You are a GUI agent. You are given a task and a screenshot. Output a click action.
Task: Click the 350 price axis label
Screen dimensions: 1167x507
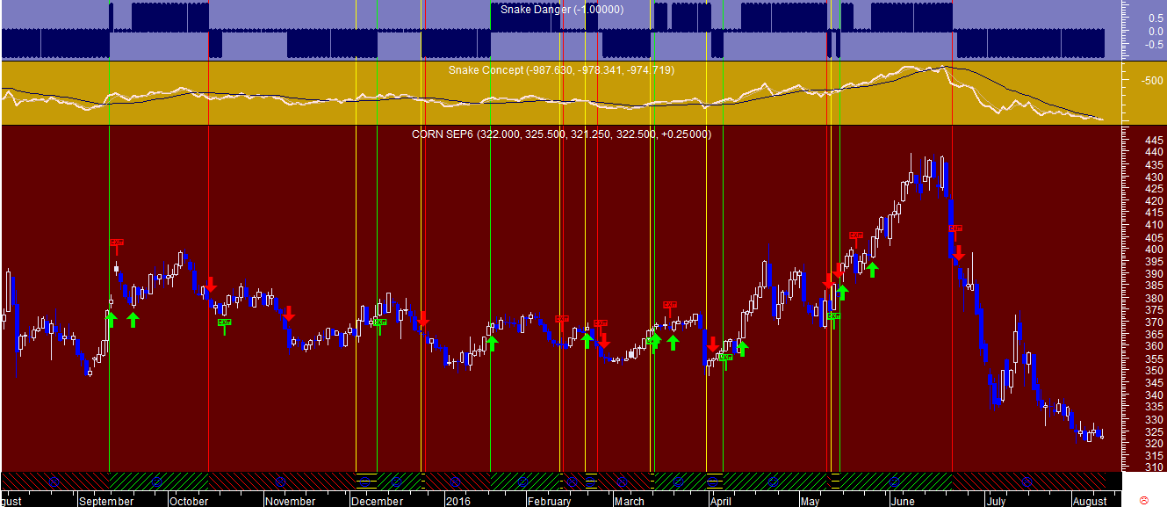pos(1154,371)
